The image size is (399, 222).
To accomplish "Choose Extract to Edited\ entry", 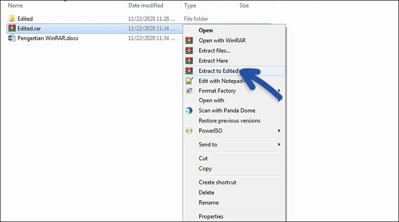I will point(234,71).
